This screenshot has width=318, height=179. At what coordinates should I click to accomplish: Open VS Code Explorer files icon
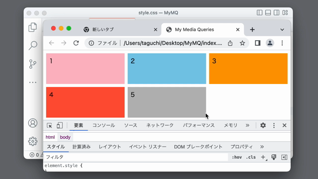click(32, 27)
